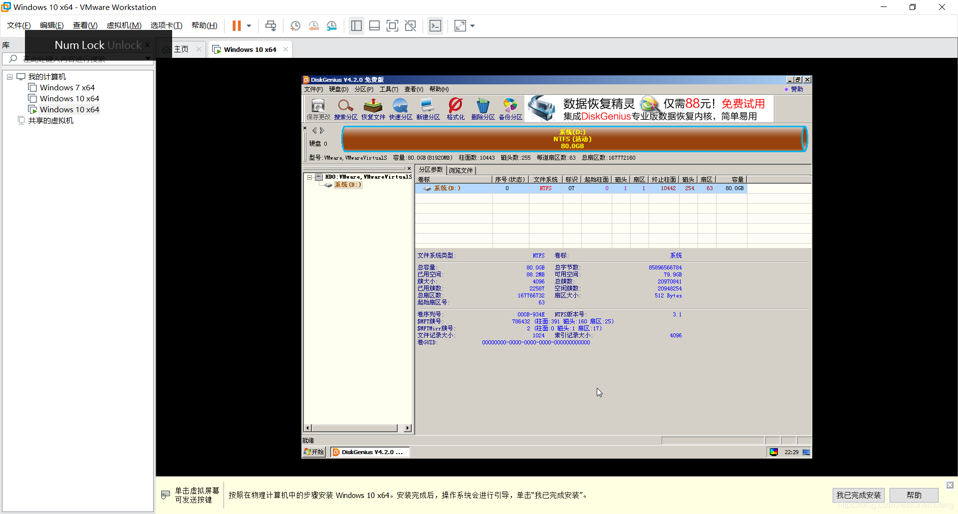Image resolution: width=958 pixels, height=514 pixels.
Task: Close the disk map panel
Action: [305, 128]
